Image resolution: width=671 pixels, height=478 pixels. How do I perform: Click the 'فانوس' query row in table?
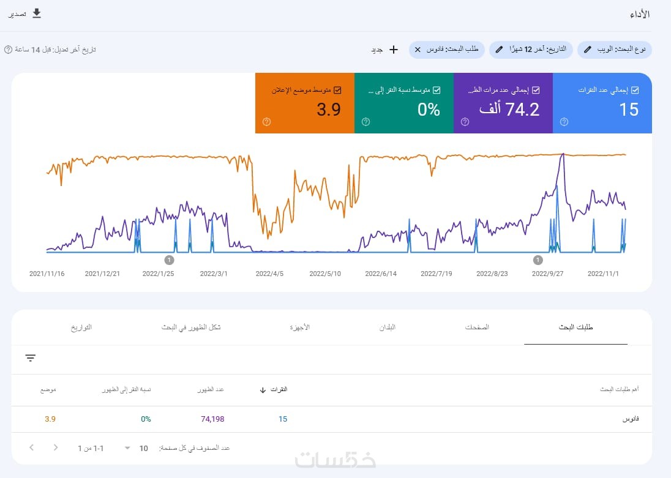631,419
